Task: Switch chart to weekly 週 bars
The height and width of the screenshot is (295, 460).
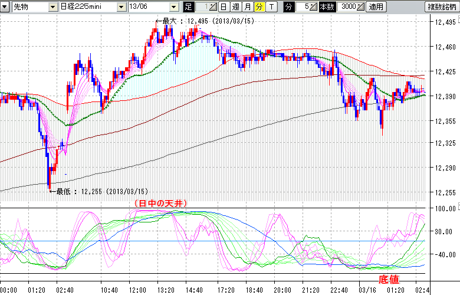Action: tap(235, 7)
